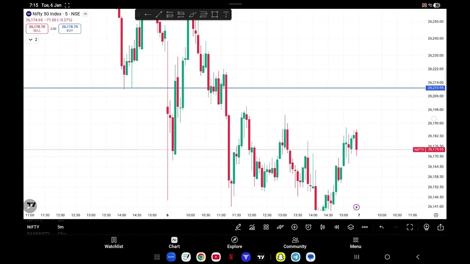
Task: Open the Menu tab
Action: tap(355, 243)
